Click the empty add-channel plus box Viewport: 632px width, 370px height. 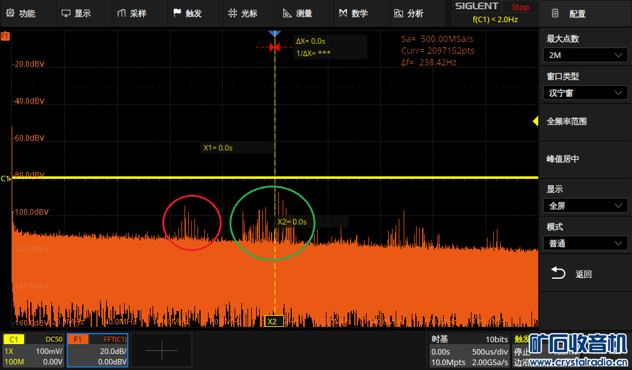(x=162, y=350)
